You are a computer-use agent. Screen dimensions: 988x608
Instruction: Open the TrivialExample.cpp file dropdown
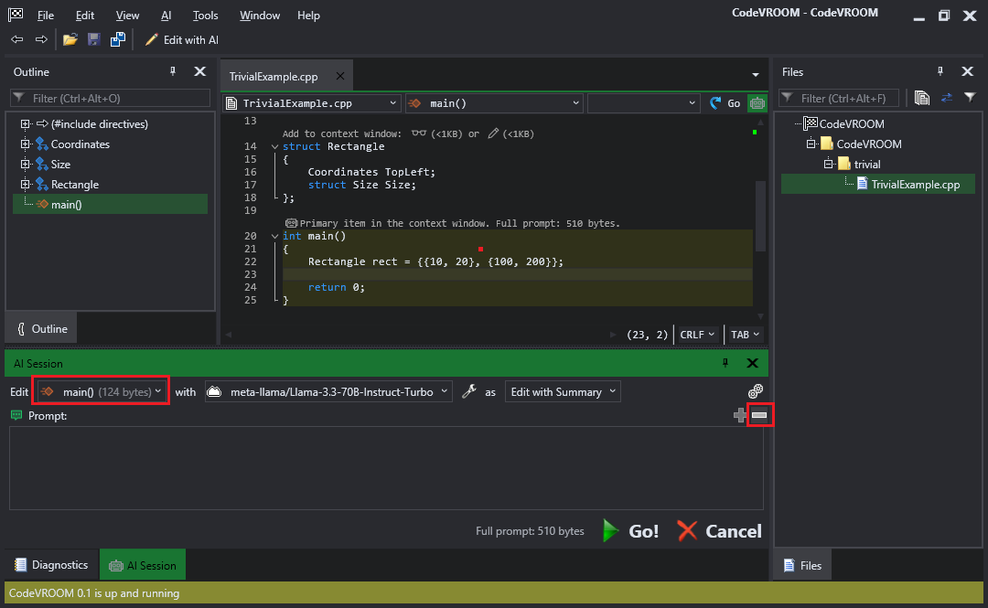point(312,103)
